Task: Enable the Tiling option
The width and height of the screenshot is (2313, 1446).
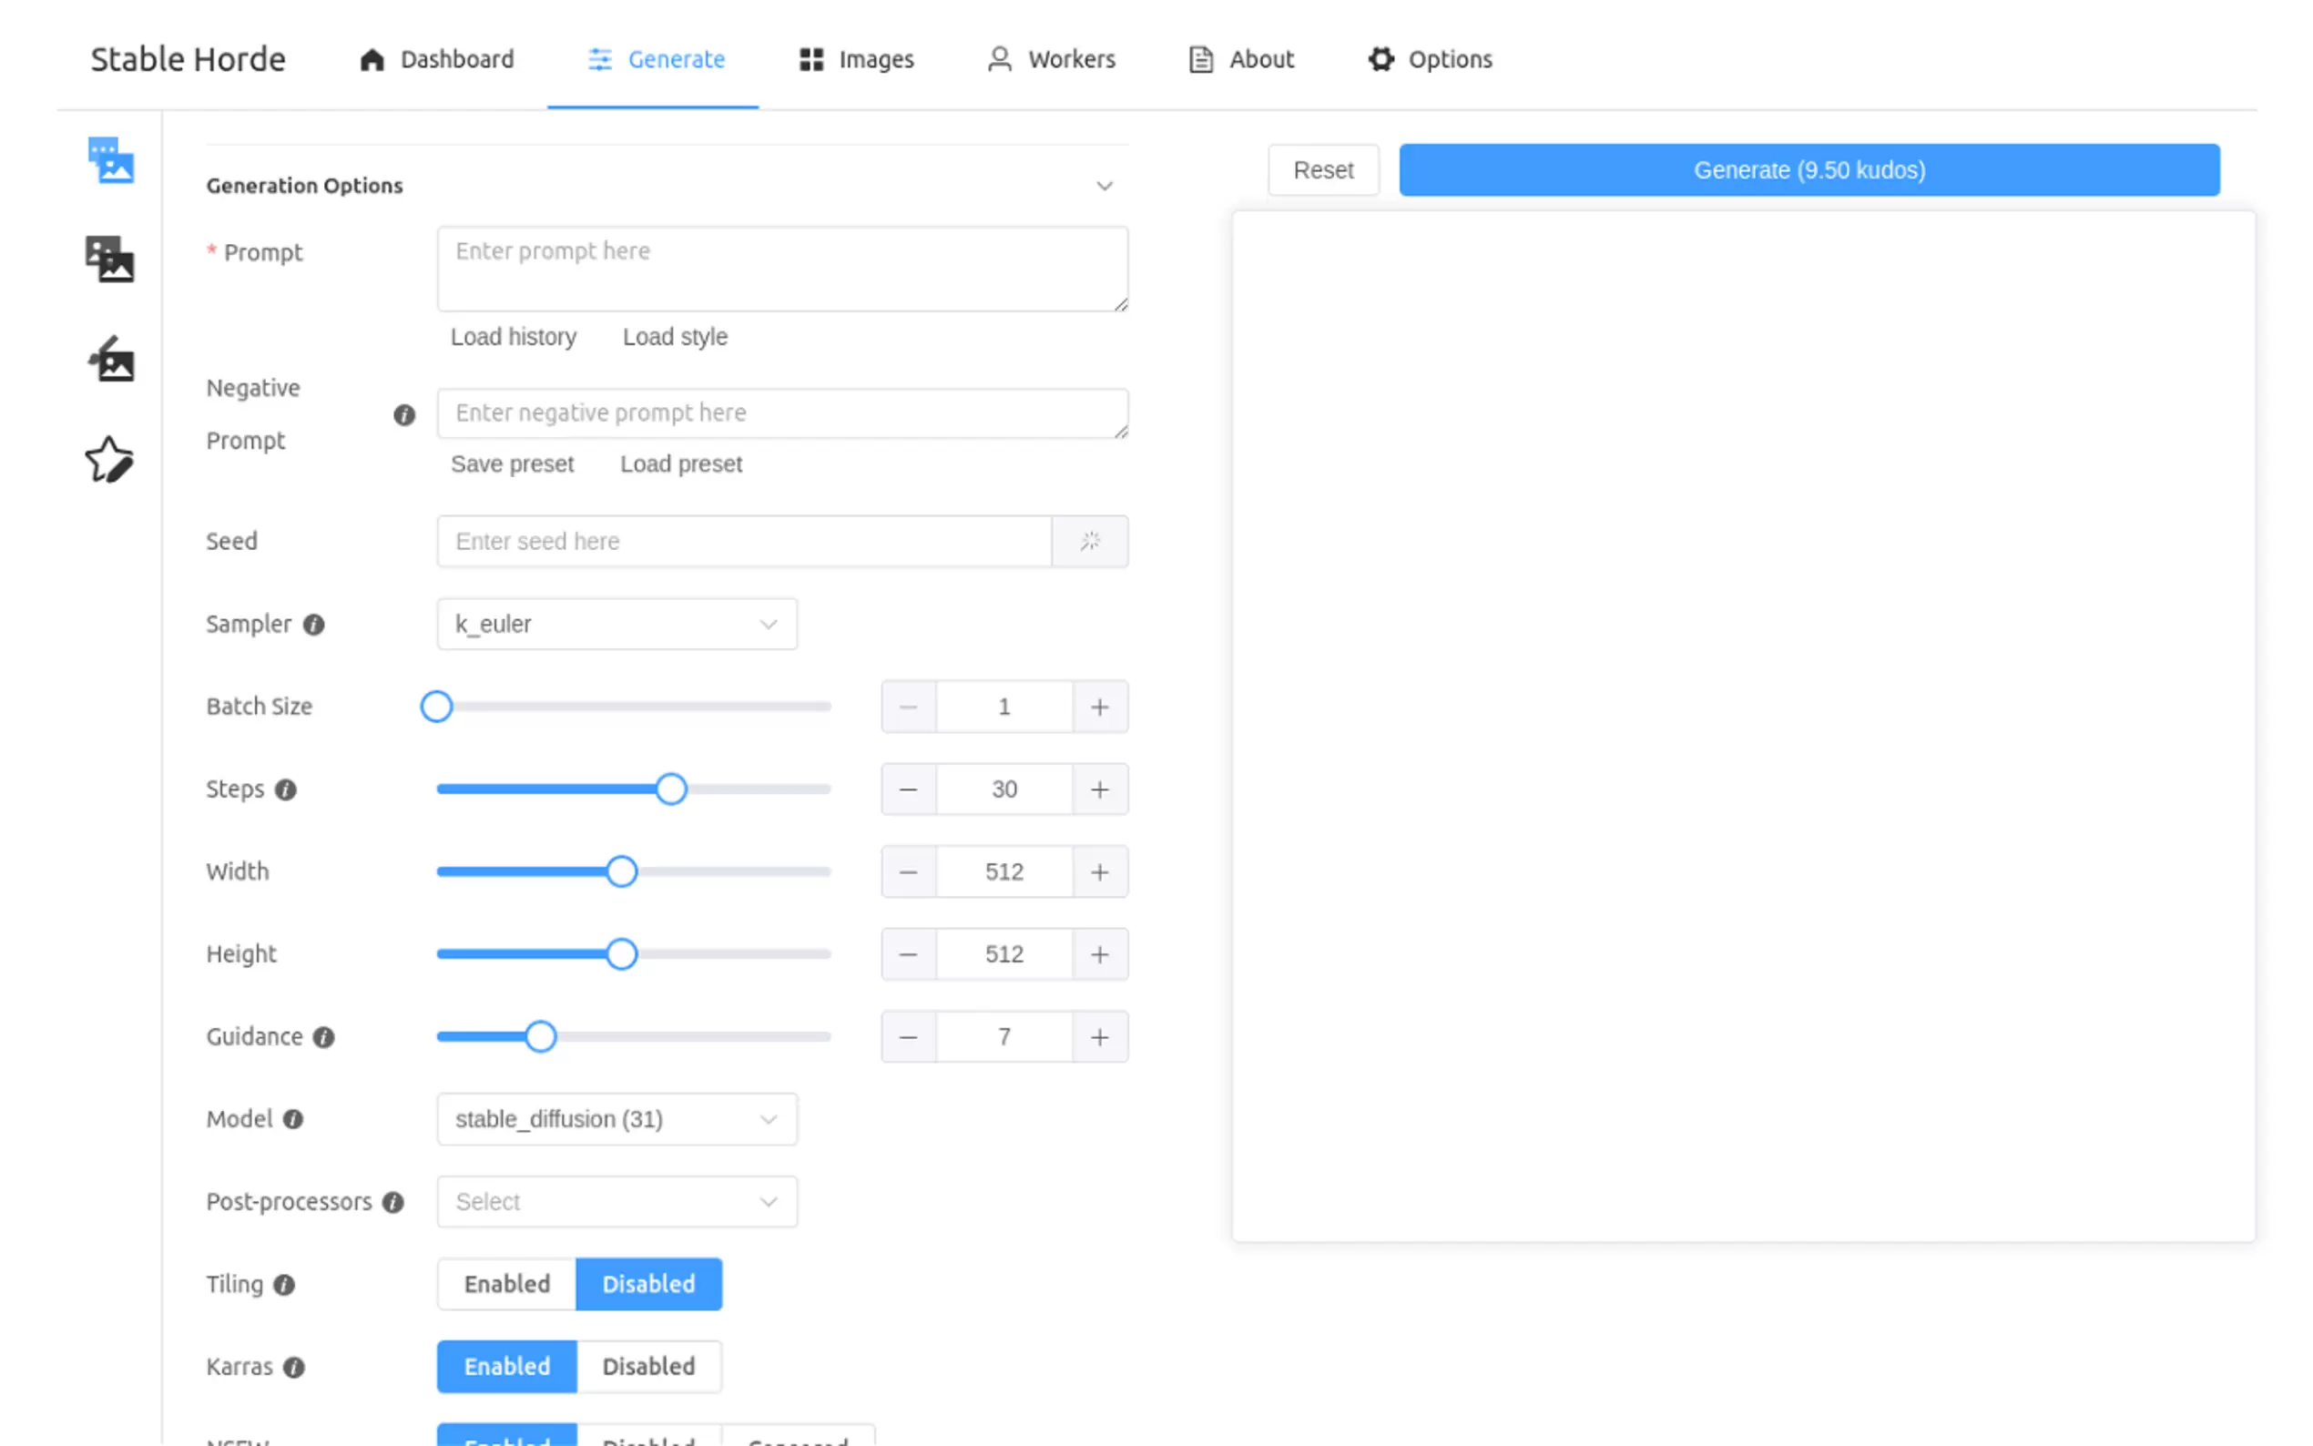Action: [x=507, y=1283]
